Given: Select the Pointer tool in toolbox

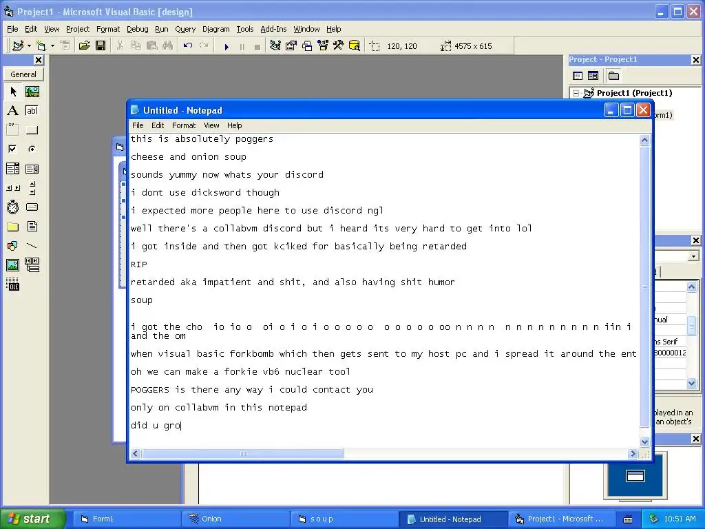Looking at the screenshot, I should [x=13, y=92].
